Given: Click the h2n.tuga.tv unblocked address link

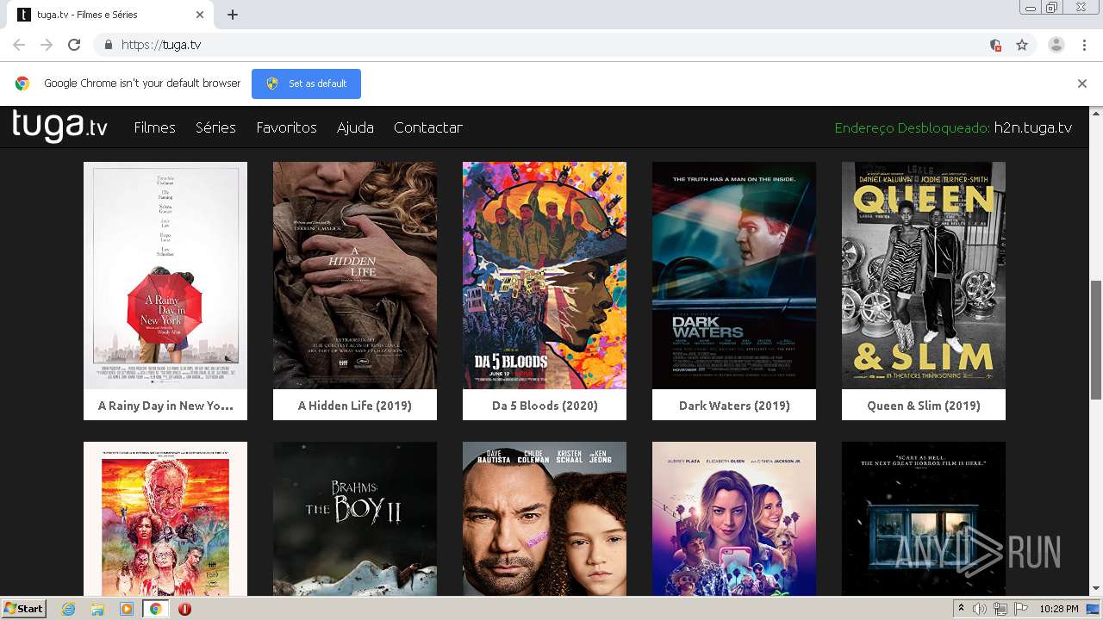Looking at the screenshot, I should coord(1032,127).
